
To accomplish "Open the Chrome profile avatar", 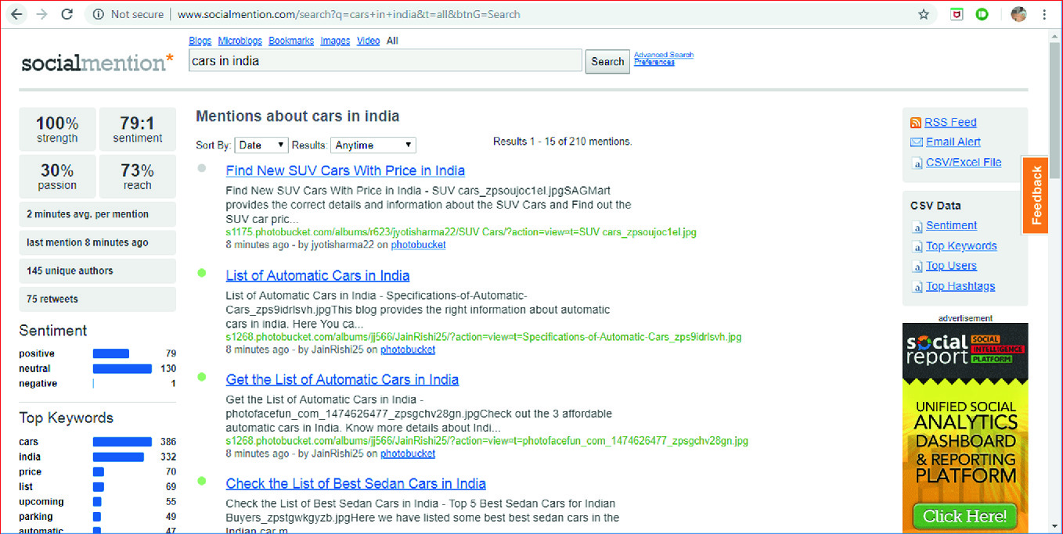I will [x=1018, y=14].
